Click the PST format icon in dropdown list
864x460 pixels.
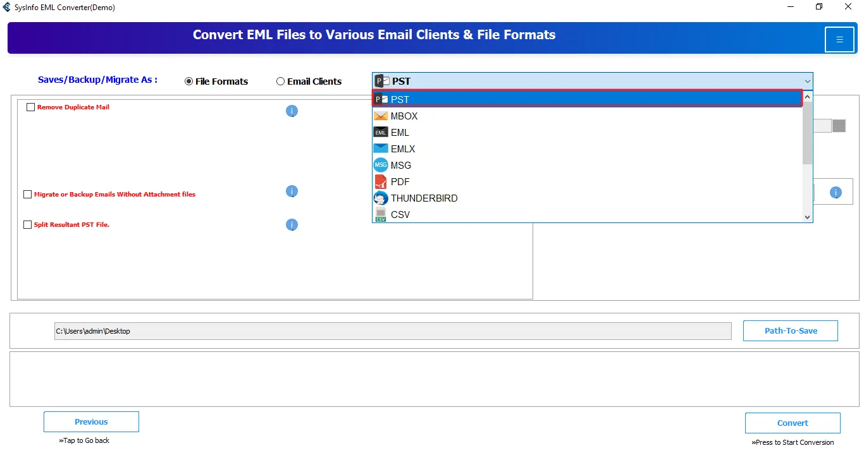(381, 99)
